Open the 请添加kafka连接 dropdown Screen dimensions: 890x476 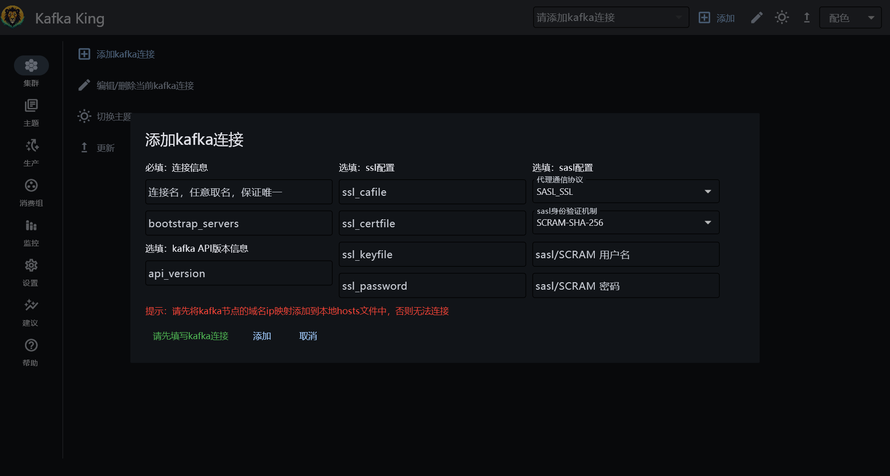[611, 17]
